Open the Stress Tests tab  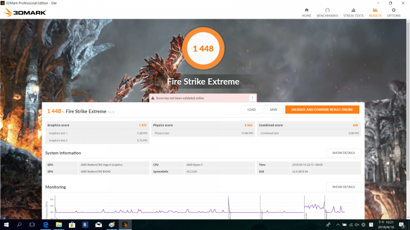pos(353,12)
